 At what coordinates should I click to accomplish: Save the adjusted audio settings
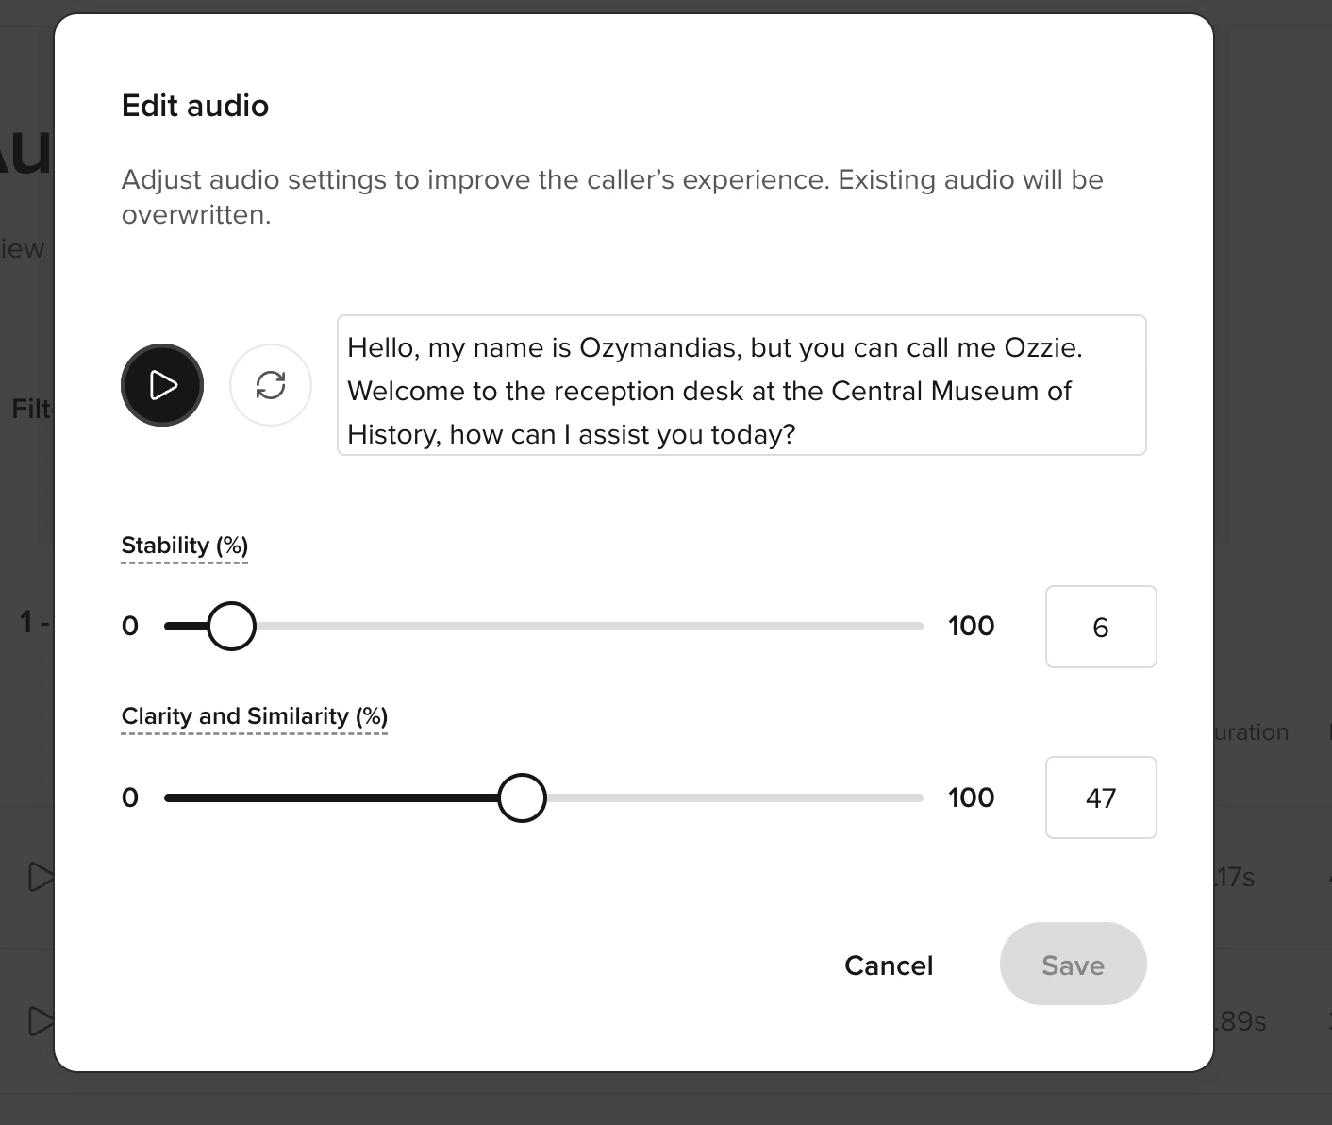click(1073, 965)
